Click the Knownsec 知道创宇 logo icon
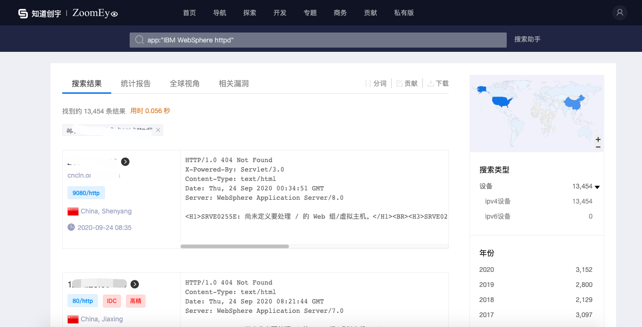The height and width of the screenshot is (327, 642). (x=23, y=13)
